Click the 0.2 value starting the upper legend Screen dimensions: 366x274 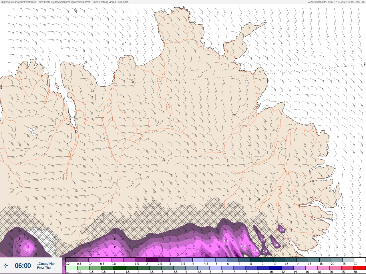point(67,264)
